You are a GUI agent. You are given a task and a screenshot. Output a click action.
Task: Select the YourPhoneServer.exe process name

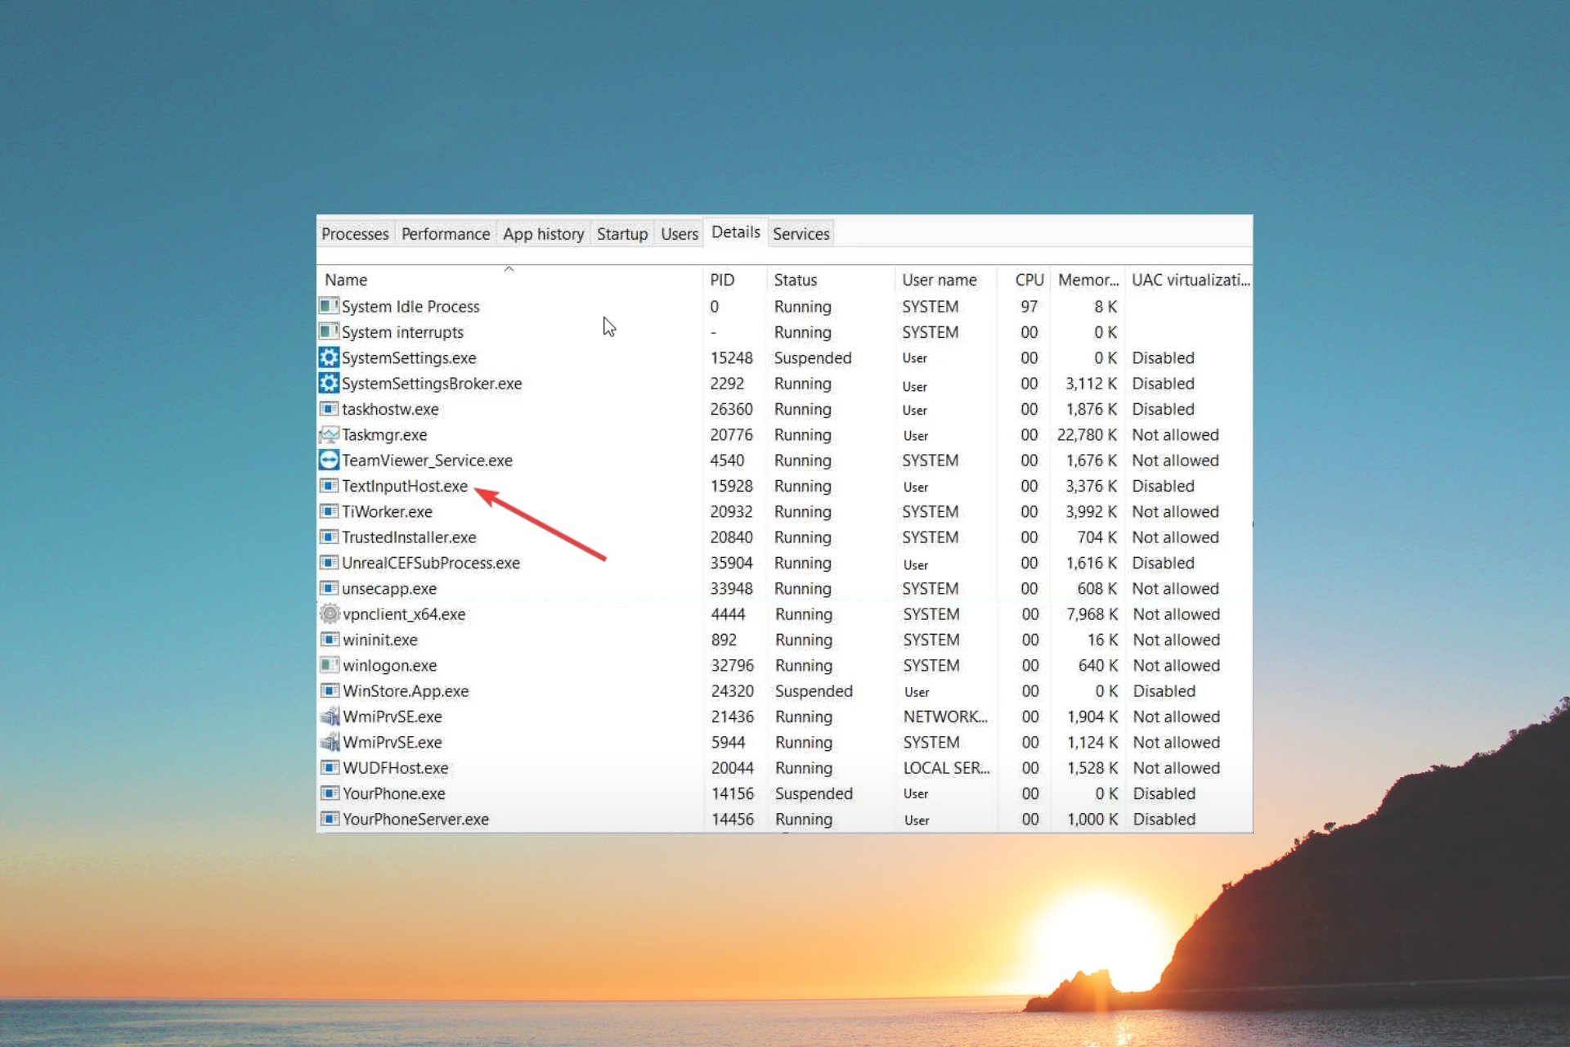[x=415, y=820]
